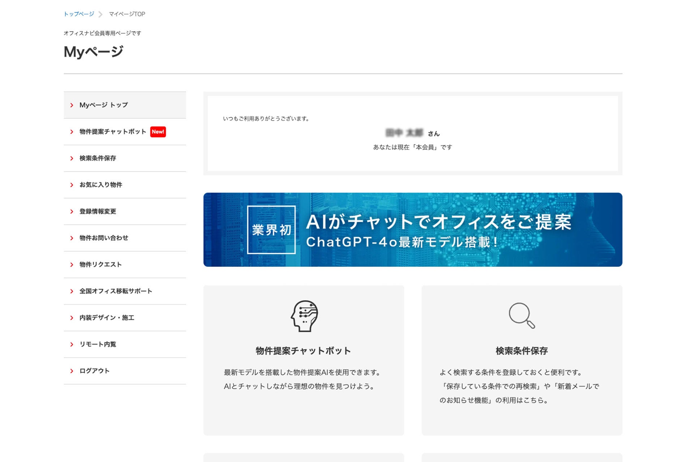Open the 検索条件保存 card title

click(x=522, y=351)
